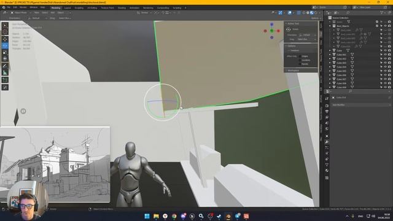Viewport: 393px width, 221px height.
Task: Open Object Data mesh properties tab
Action: click(x=327, y=165)
